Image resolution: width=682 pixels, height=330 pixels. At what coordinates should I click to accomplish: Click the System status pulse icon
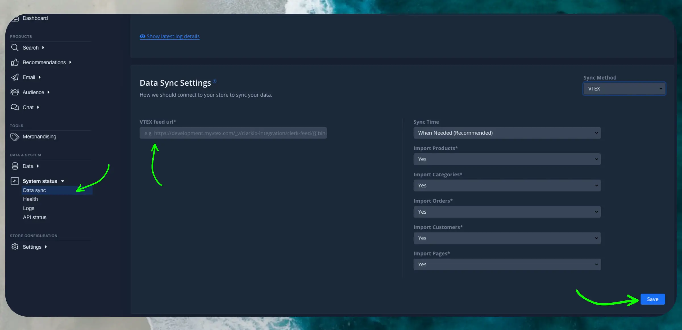15,181
